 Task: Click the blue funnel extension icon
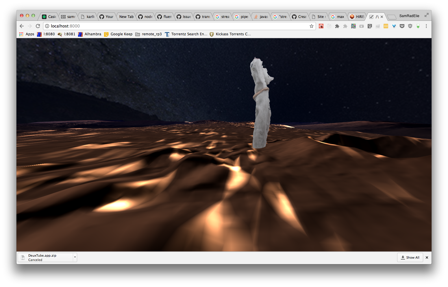coord(394,26)
